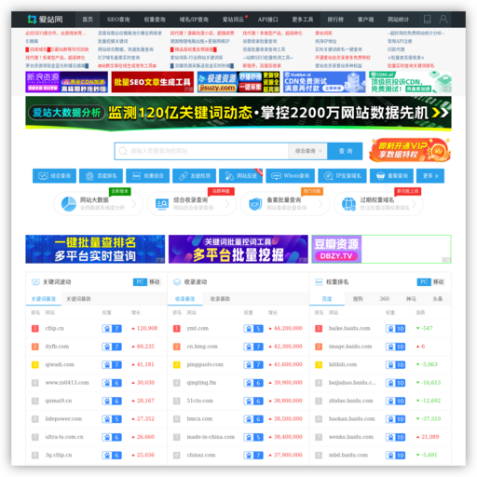Open 网站统计 in the navigation bar
Screen dimensions: 477x477
point(398,20)
